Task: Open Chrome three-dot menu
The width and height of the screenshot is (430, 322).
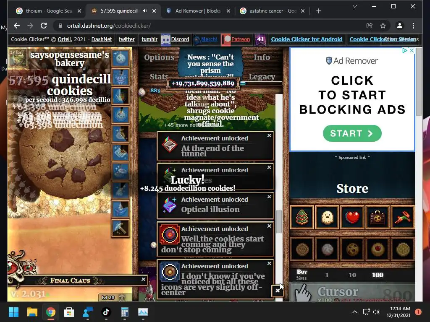Action: click(413, 26)
